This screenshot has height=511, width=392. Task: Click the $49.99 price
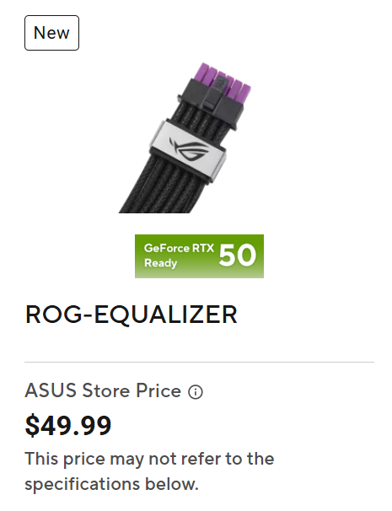(x=68, y=426)
